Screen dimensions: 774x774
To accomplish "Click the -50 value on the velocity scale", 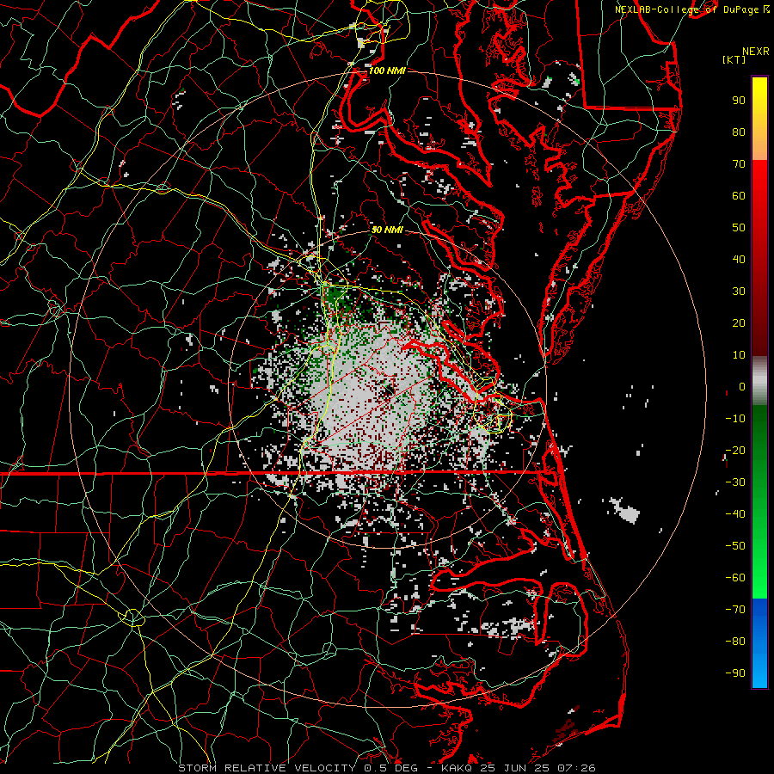I will point(735,545).
